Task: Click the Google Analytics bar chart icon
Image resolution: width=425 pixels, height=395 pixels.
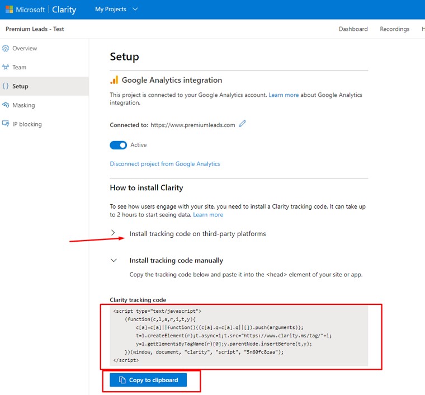Action: click(115, 80)
